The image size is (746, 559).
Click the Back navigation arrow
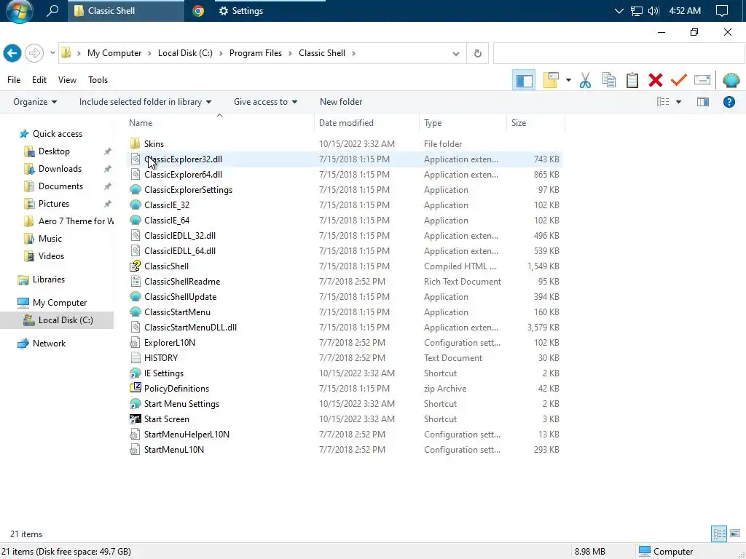coord(12,53)
